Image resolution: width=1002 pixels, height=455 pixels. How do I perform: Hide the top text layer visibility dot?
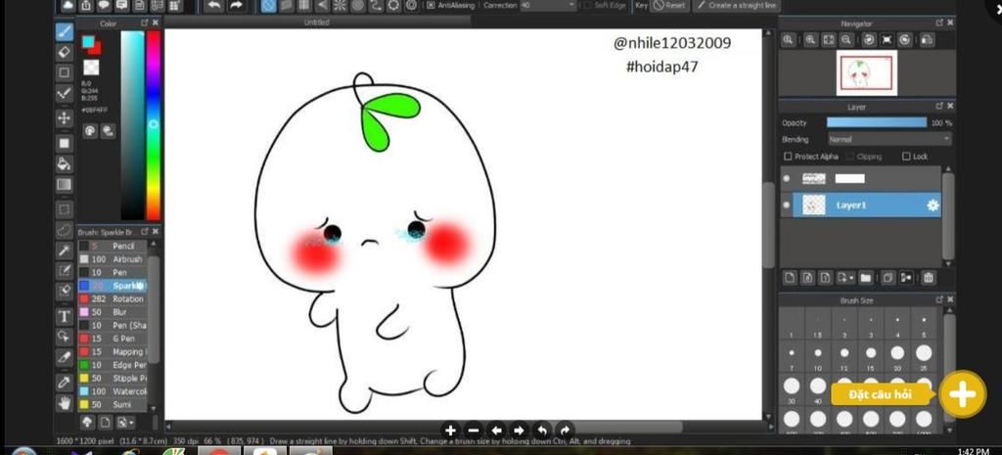click(x=787, y=179)
